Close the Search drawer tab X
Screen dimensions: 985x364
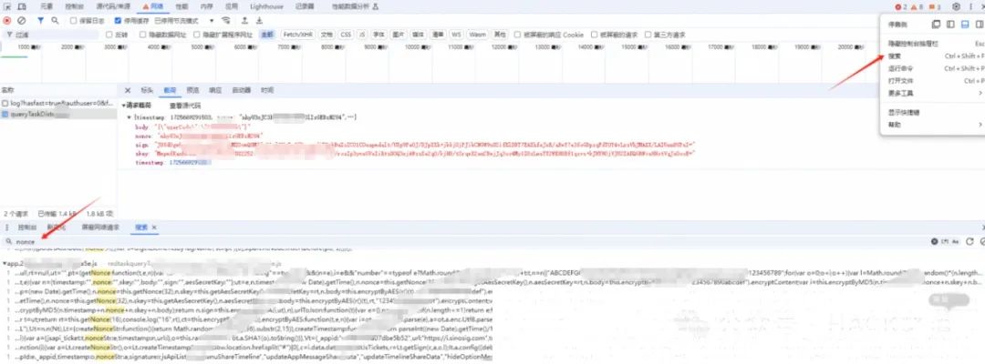154,227
